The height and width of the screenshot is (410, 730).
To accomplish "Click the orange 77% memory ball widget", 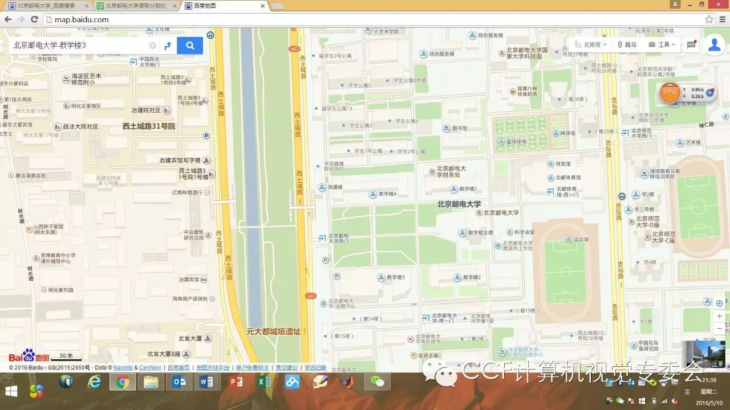I will coord(670,92).
